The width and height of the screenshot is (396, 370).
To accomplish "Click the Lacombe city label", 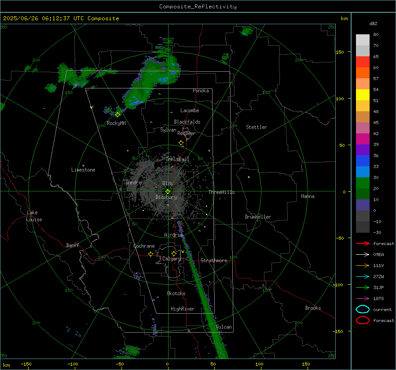I will [190, 110].
